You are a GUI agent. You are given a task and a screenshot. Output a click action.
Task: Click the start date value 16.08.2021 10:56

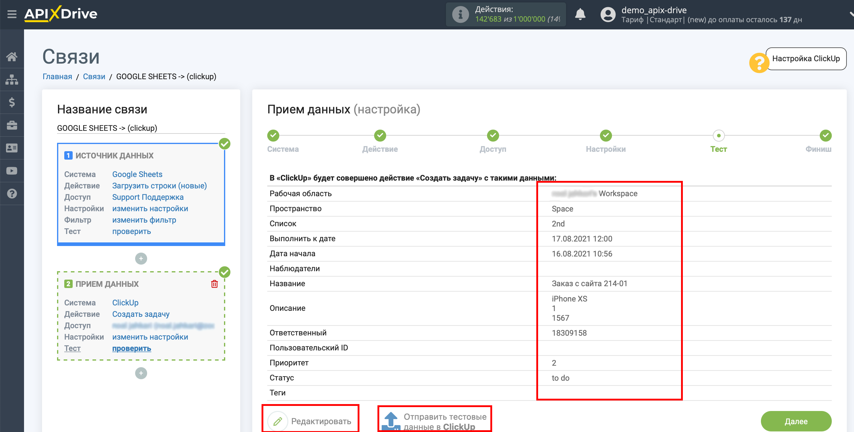click(582, 254)
